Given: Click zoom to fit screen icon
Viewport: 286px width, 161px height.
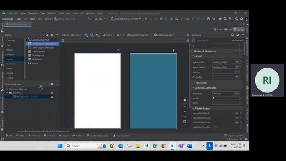Looking at the screenshot, I should 185,122.
